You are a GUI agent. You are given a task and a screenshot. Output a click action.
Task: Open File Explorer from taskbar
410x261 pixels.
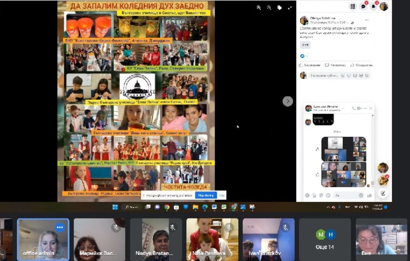(x=195, y=207)
